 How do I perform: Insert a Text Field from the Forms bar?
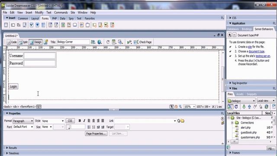click(x=13, y=25)
